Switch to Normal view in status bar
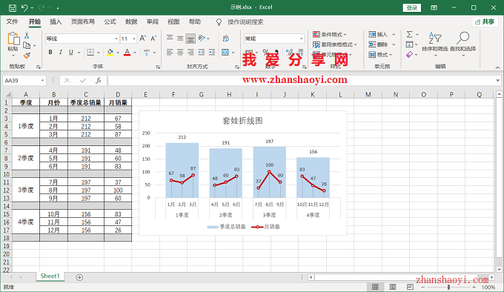This screenshot has height=292, width=504. coord(375,287)
